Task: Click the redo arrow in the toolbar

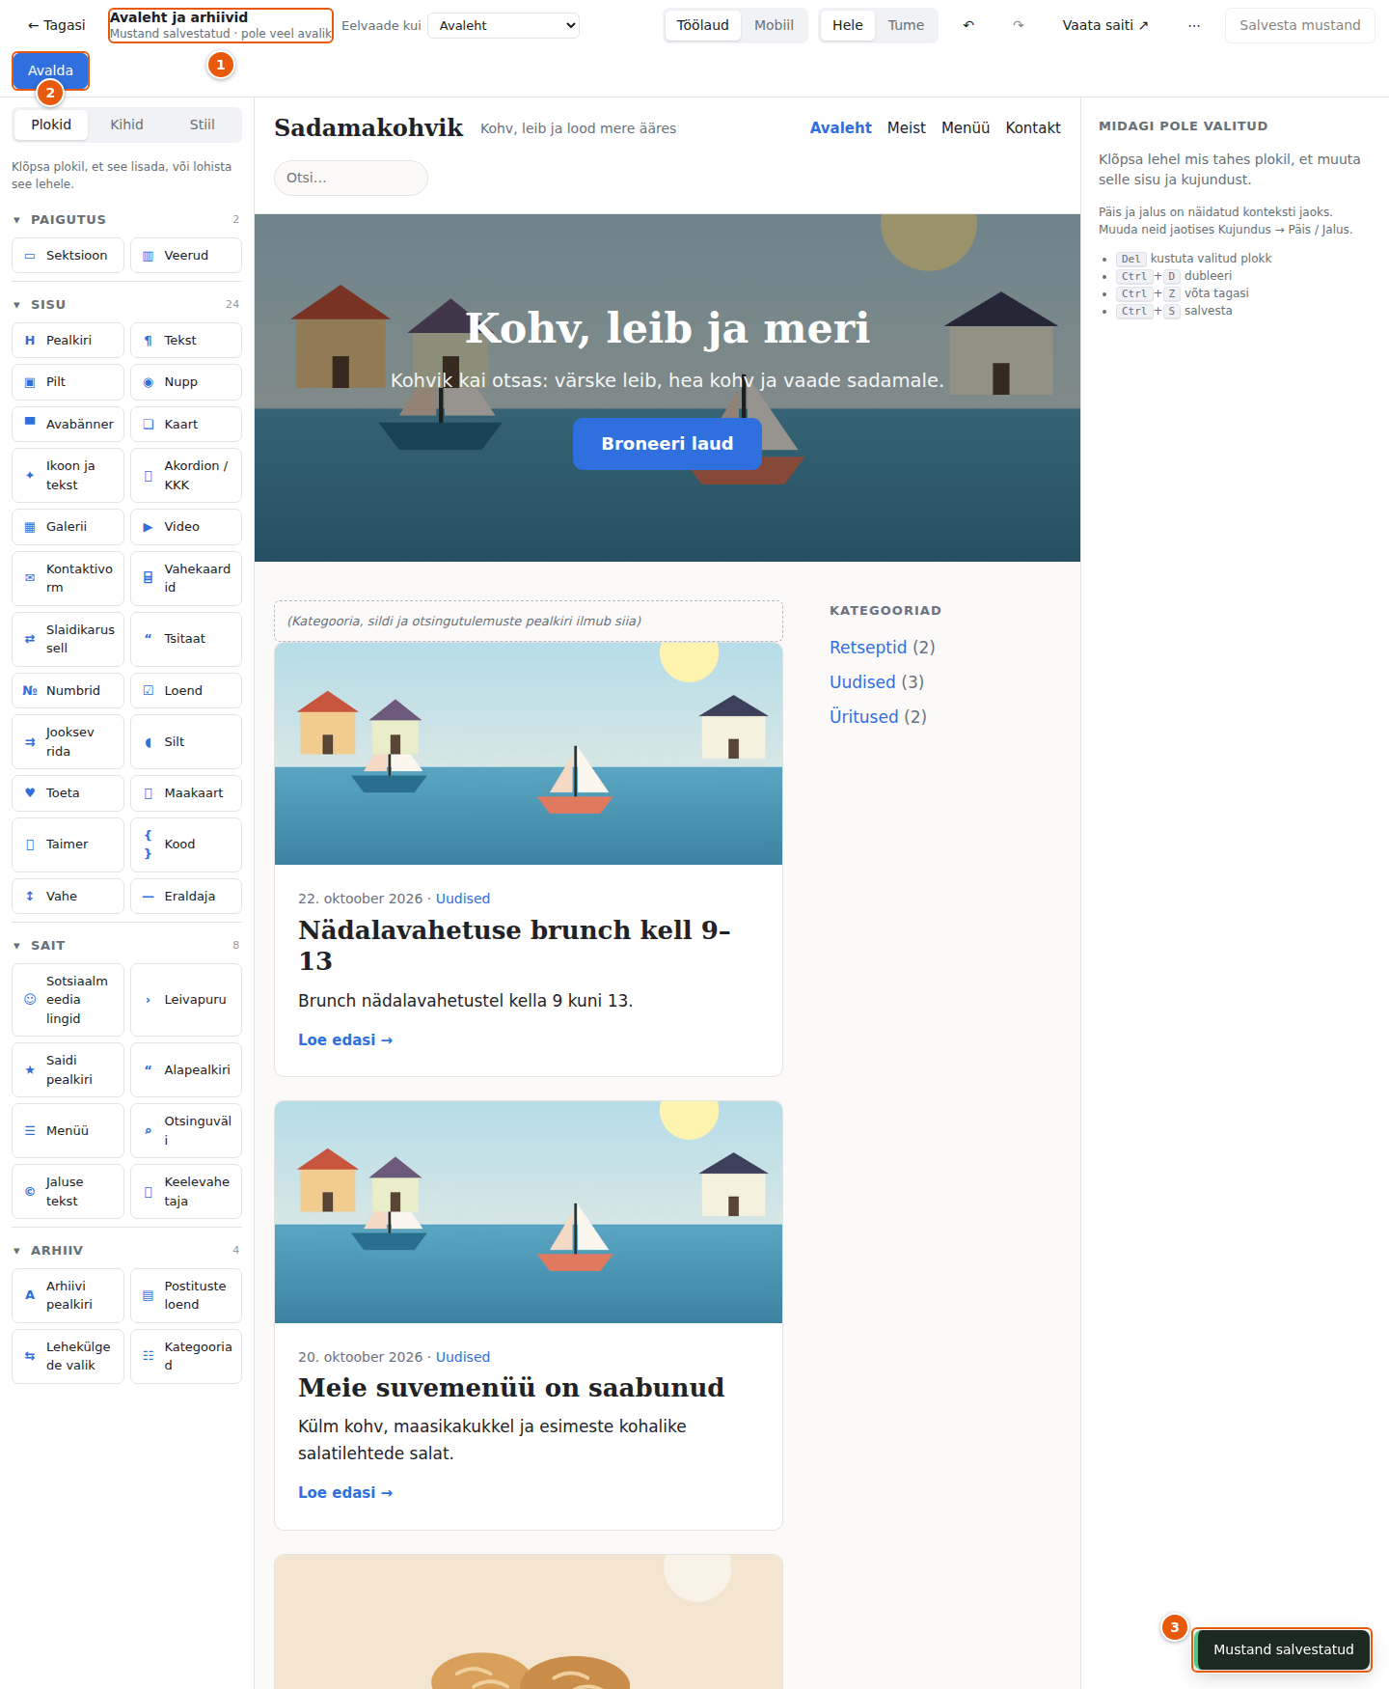Action: coord(1019,25)
